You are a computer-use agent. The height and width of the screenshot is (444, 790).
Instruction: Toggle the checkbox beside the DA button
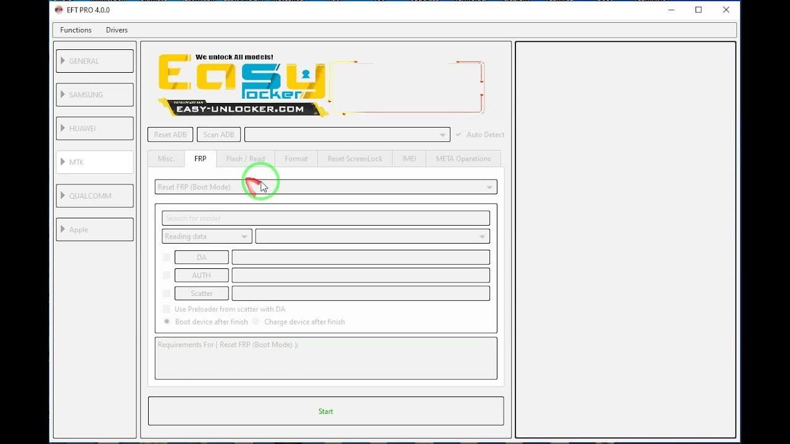click(x=167, y=257)
